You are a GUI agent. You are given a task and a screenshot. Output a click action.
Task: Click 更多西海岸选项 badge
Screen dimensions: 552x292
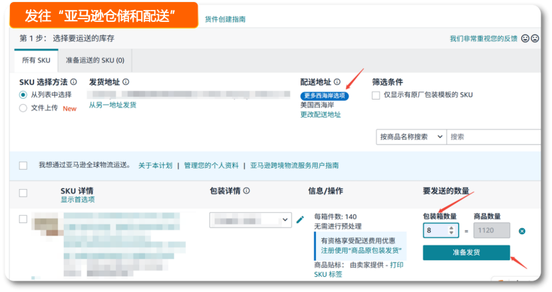(x=325, y=96)
